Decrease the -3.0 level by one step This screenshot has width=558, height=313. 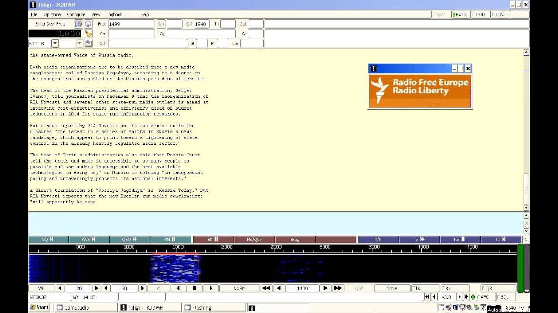point(434,297)
